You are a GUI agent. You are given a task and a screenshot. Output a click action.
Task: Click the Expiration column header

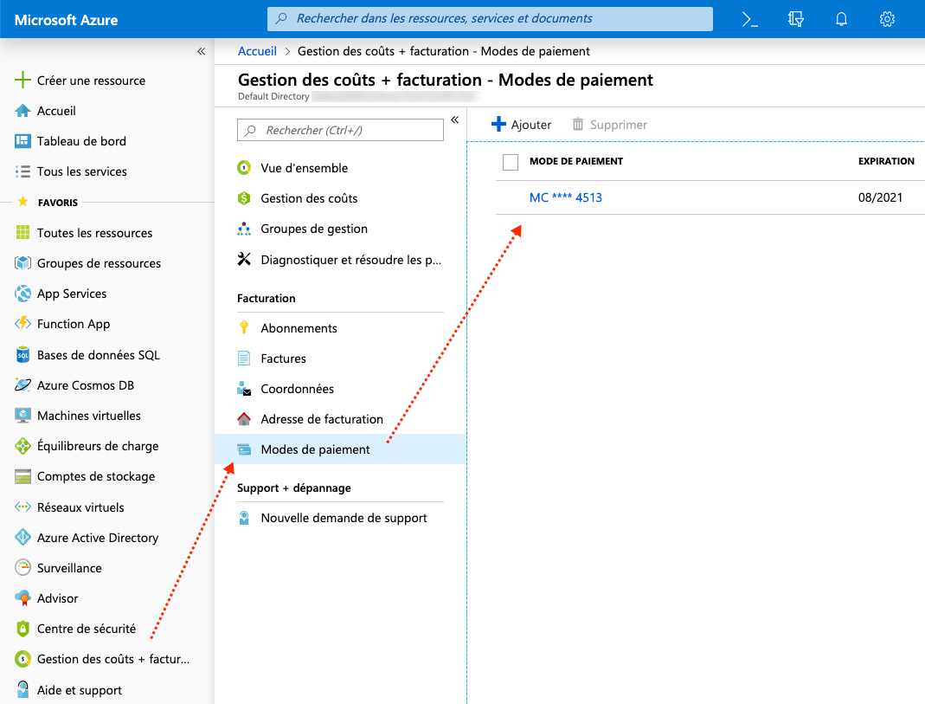pyautogui.click(x=886, y=161)
